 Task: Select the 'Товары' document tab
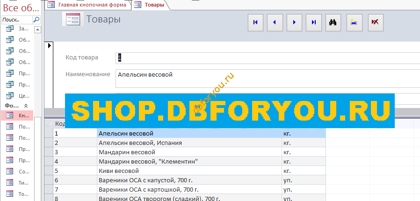coord(151,5)
